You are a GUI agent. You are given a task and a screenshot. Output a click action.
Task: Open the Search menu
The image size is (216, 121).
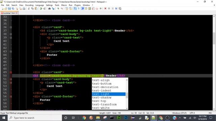coord(14,5)
